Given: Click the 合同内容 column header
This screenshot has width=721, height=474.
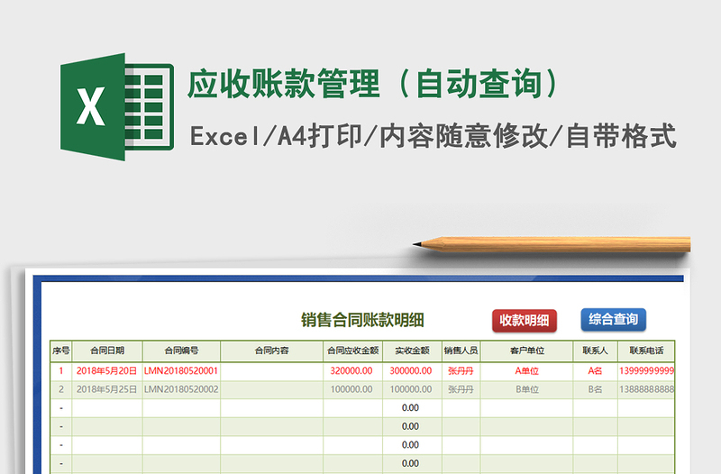Looking at the screenshot, I should click(271, 351).
